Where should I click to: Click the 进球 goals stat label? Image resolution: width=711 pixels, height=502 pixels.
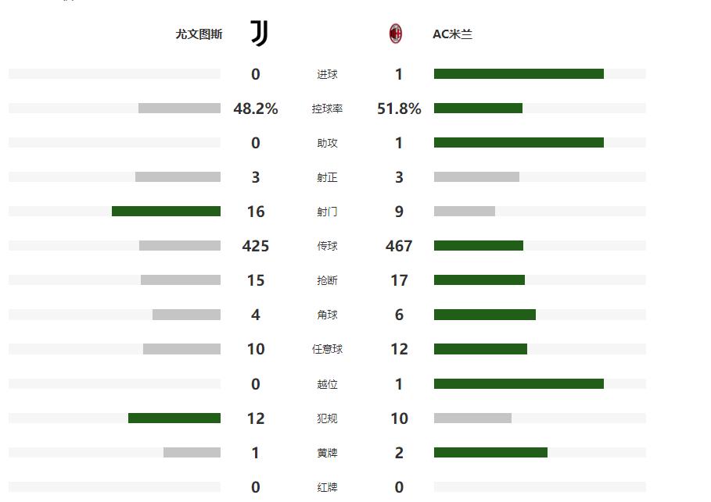(x=327, y=74)
